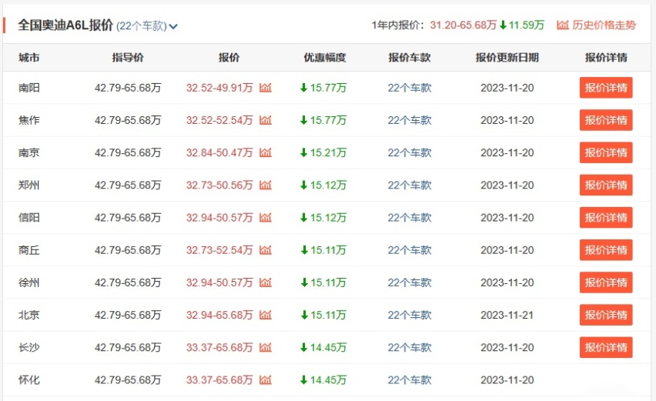Select city name 徐州

(28, 282)
